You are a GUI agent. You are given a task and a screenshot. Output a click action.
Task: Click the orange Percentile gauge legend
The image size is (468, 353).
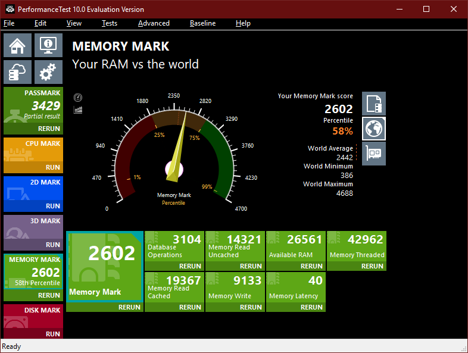pyautogui.click(x=173, y=203)
